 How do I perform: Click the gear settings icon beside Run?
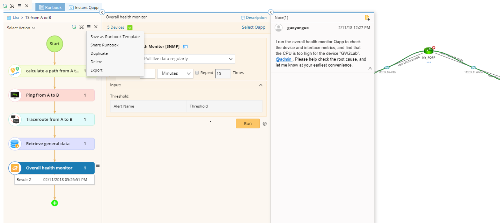(265, 124)
